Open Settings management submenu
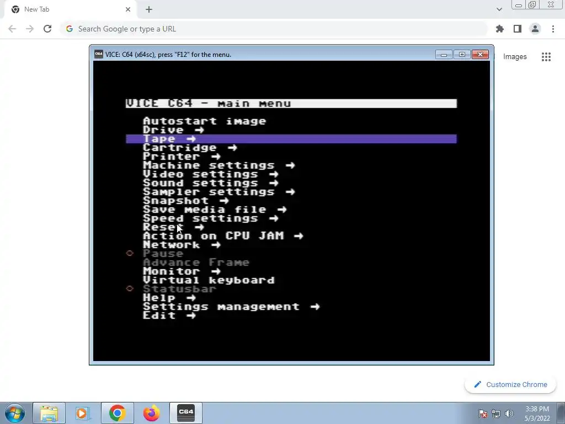Screen dimensions: 565x424 (x=231, y=306)
